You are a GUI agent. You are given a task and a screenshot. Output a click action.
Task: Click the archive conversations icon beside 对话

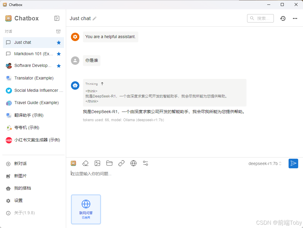[58, 31]
